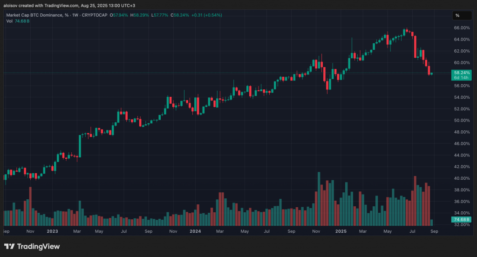Click the 'aloisov created with TradingView.com' caption
The height and width of the screenshot is (257, 477).
click(41, 6)
